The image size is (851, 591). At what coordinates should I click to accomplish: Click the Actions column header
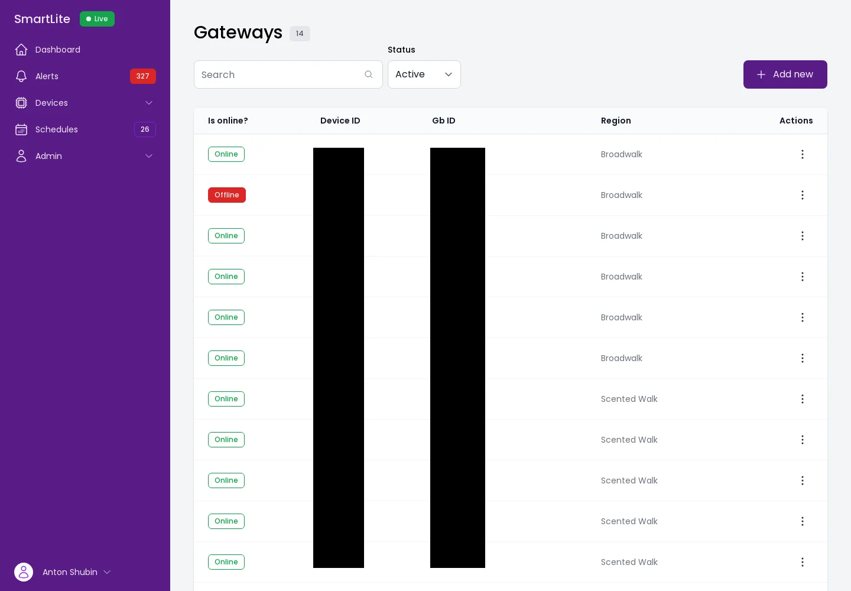(x=796, y=121)
